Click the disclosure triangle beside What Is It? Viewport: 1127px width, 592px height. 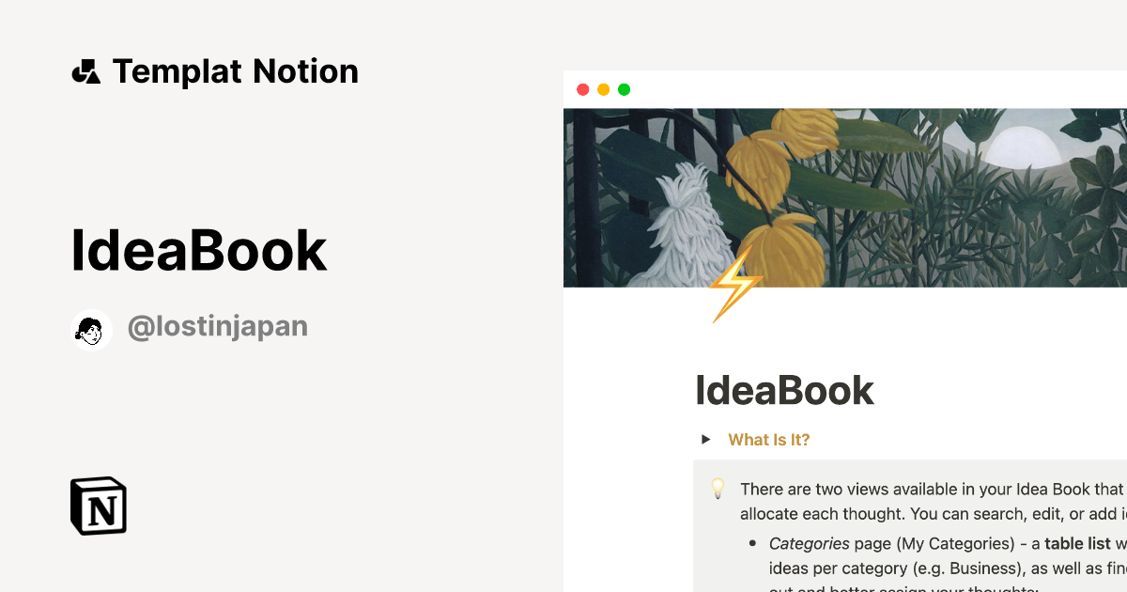click(x=706, y=438)
